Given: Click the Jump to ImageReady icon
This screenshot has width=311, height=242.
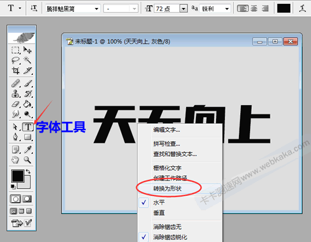Looking at the screenshot, I should 17,223.
